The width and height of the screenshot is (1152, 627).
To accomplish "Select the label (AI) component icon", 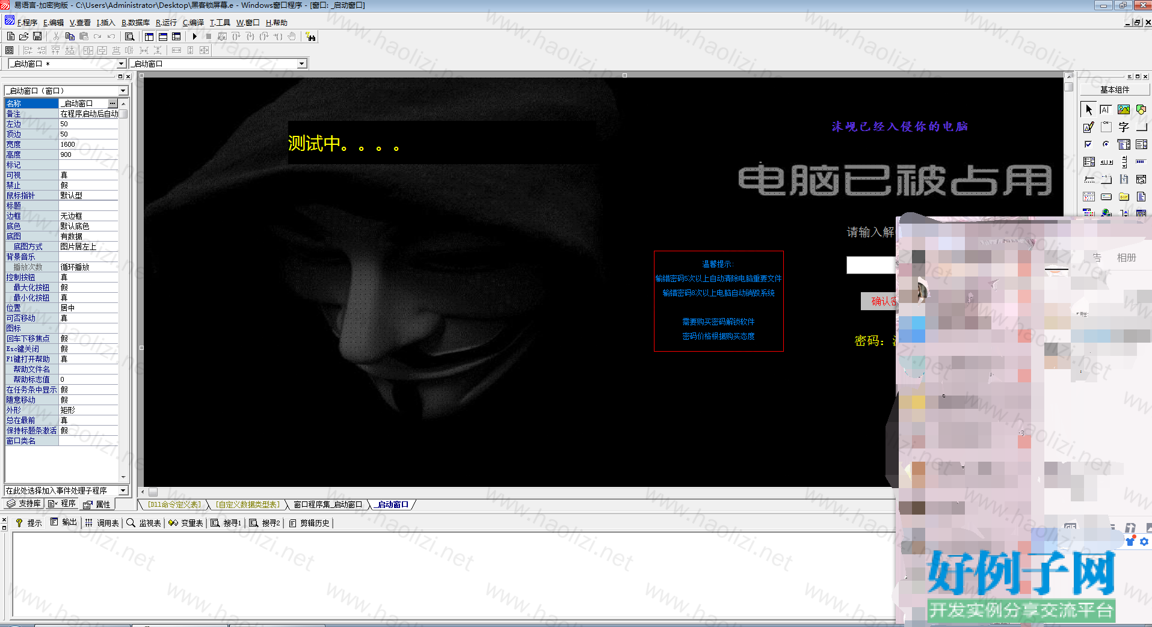I will tap(1106, 109).
